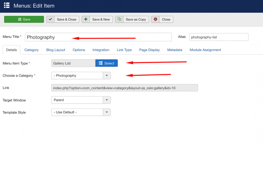Open the Blog Layout tab

pyautogui.click(x=56, y=50)
